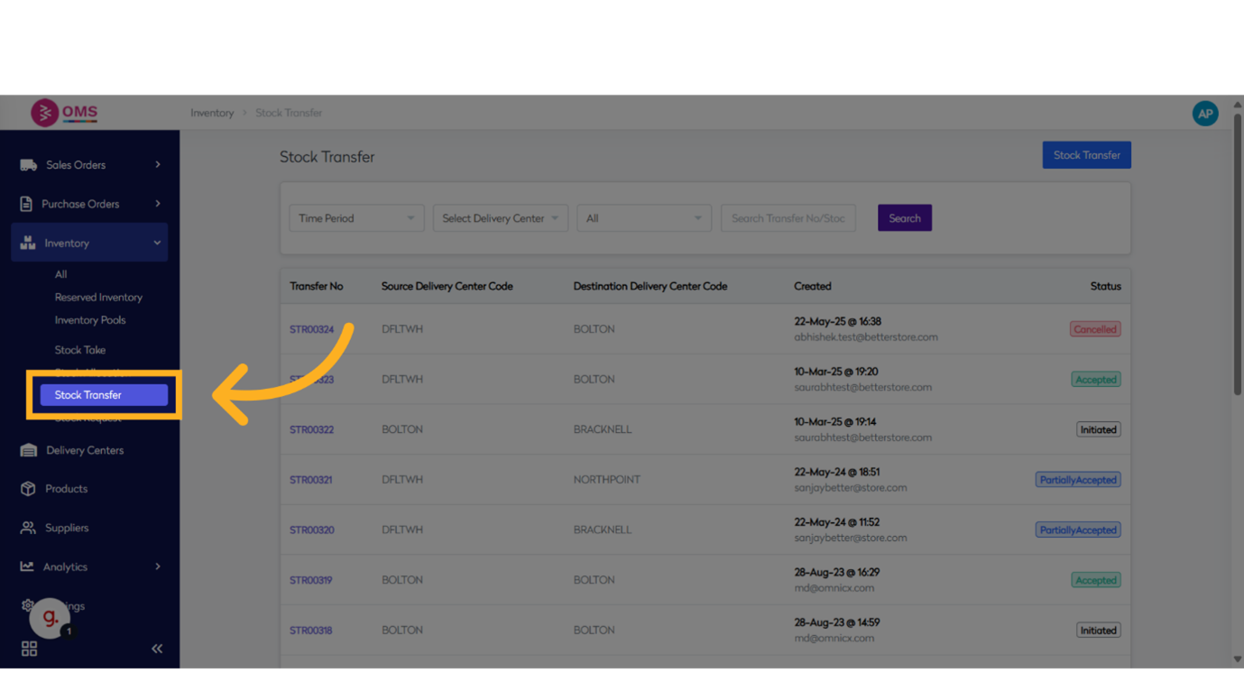Image resolution: width=1244 pixels, height=700 pixels.
Task: Click the Analytics chart icon
Action: [27, 566]
